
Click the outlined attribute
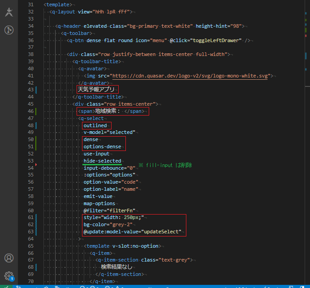[x=95, y=125]
